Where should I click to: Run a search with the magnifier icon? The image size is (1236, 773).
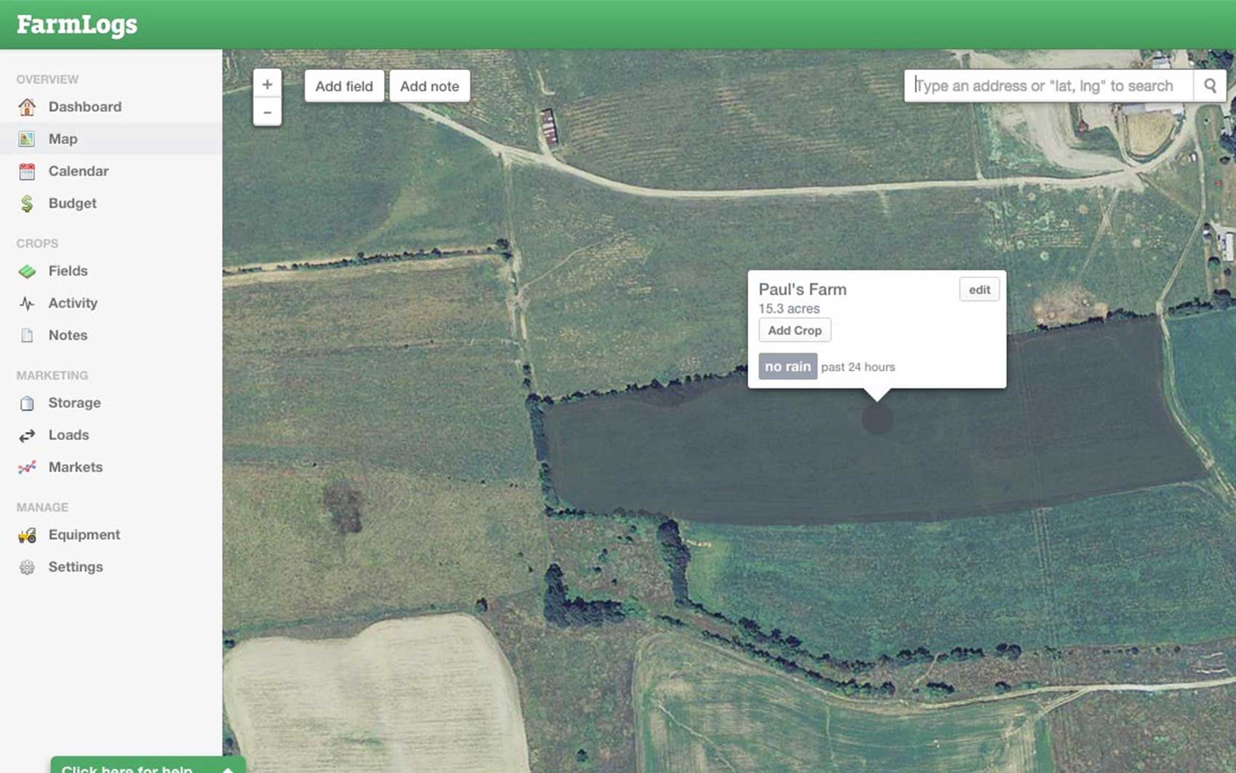(x=1211, y=85)
